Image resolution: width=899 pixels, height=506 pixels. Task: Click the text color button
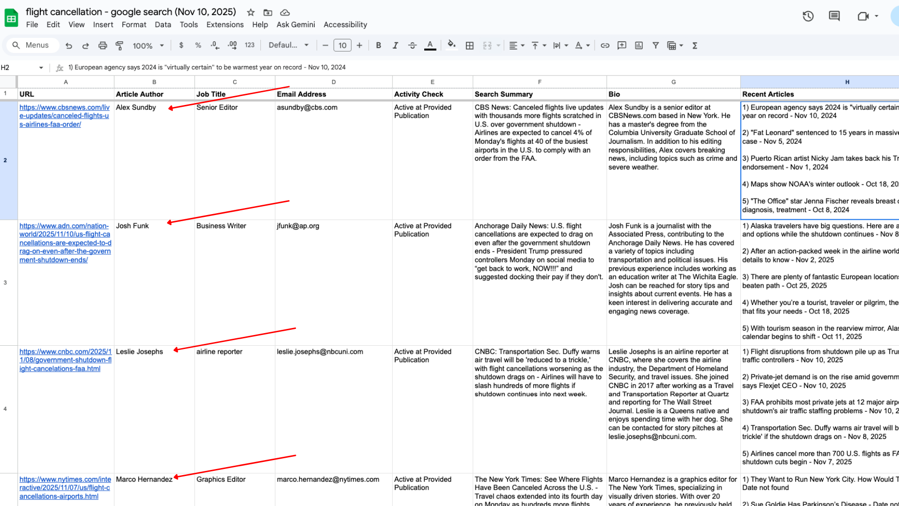pyautogui.click(x=430, y=45)
